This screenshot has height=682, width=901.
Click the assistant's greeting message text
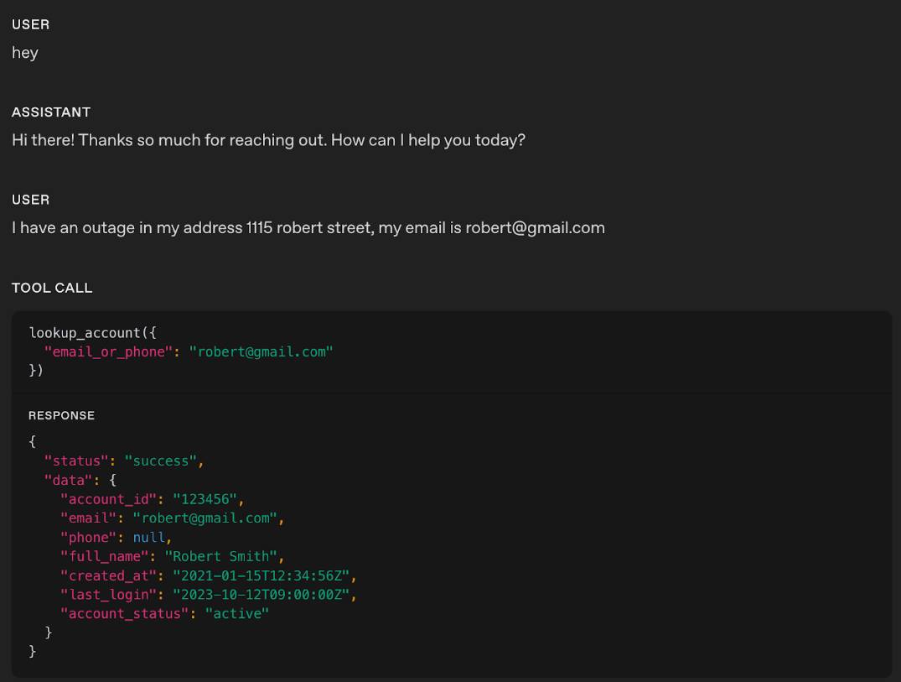pos(268,140)
